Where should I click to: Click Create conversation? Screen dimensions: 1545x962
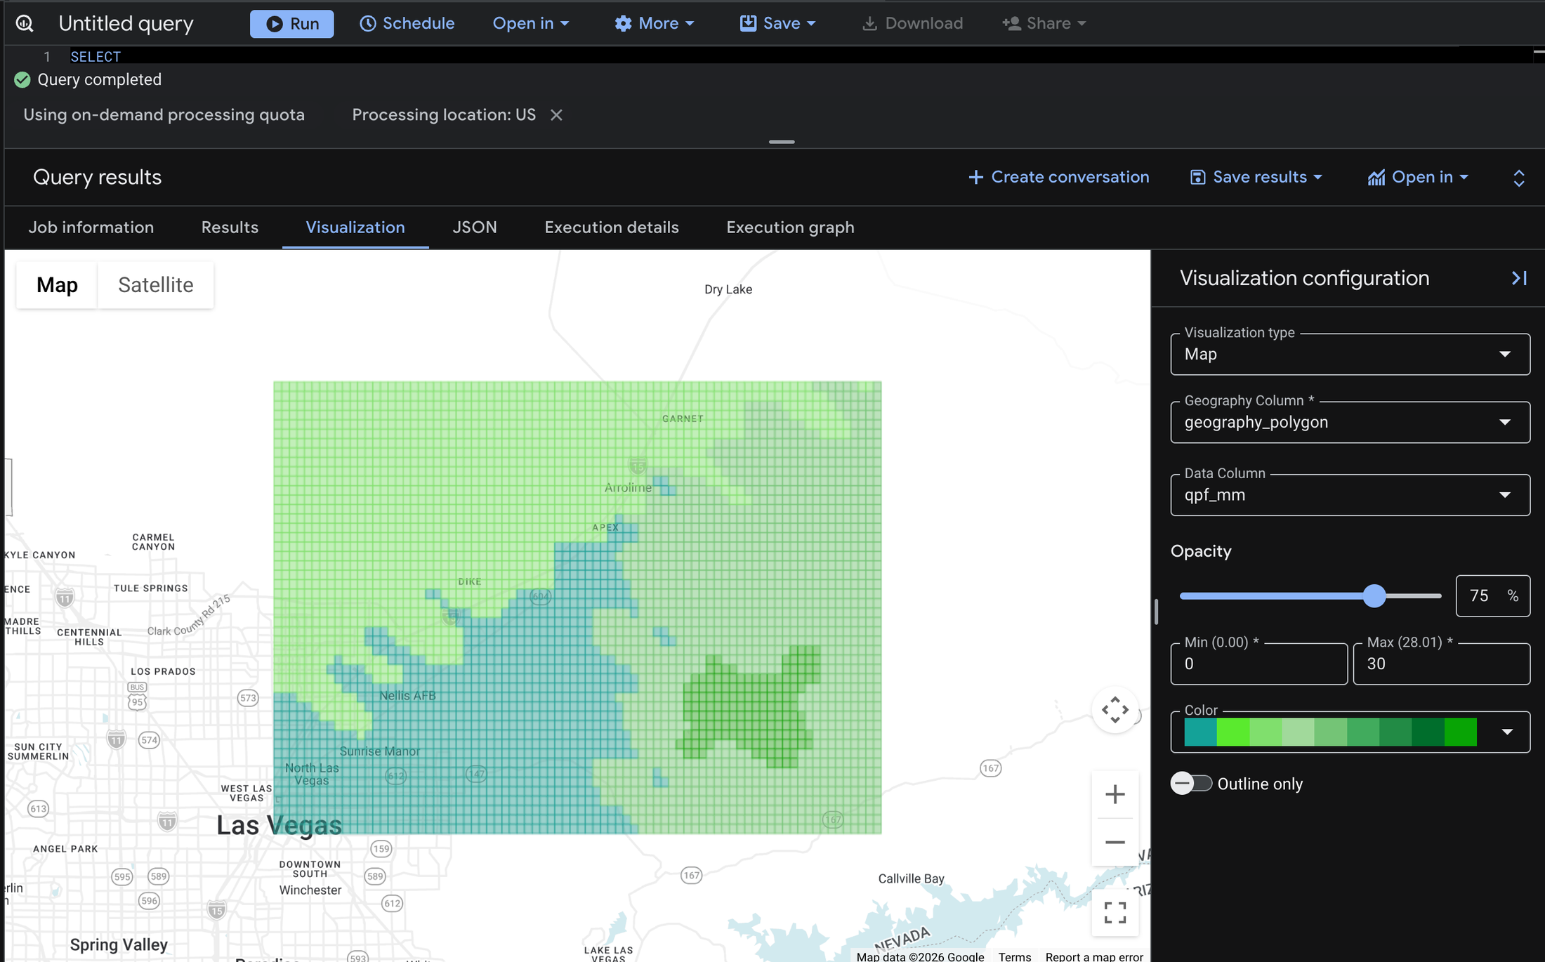click(x=1059, y=178)
